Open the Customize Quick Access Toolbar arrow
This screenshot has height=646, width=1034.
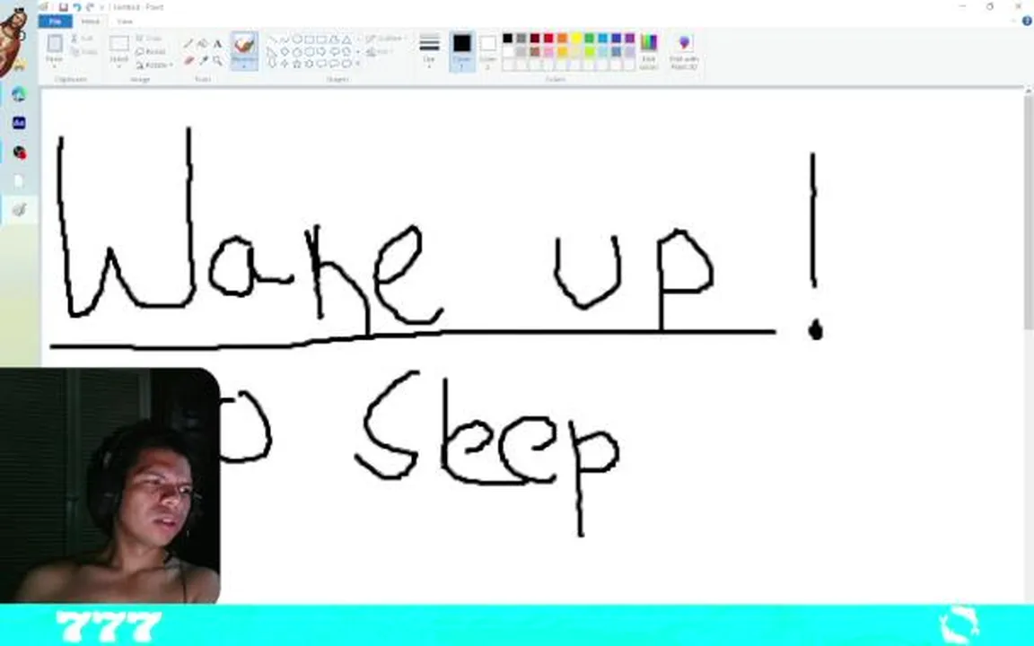click(x=101, y=7)
